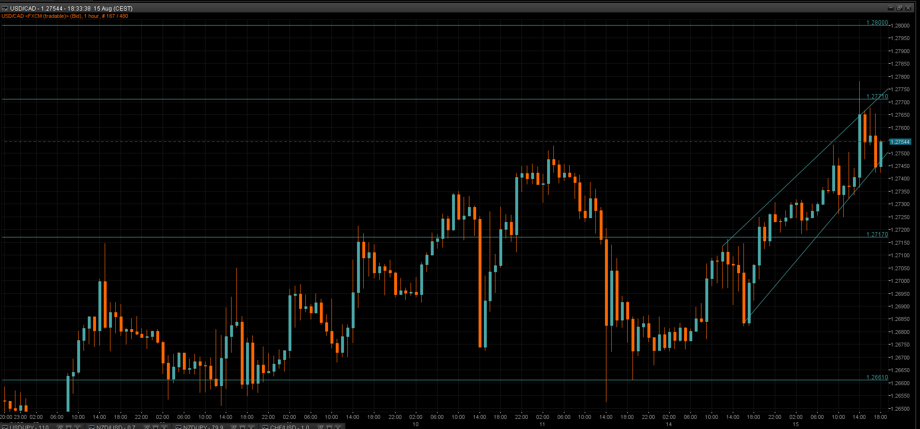Click the 1.27400 price axis label
Screen dimensions: 920x429
coord(900,179)
